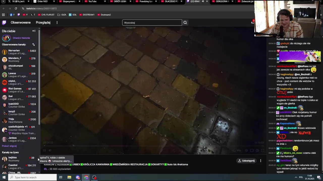Viewport: 323px width, 181px height.
Task: Mute the playing (22) KRAK tab
Action: (203, 2)
